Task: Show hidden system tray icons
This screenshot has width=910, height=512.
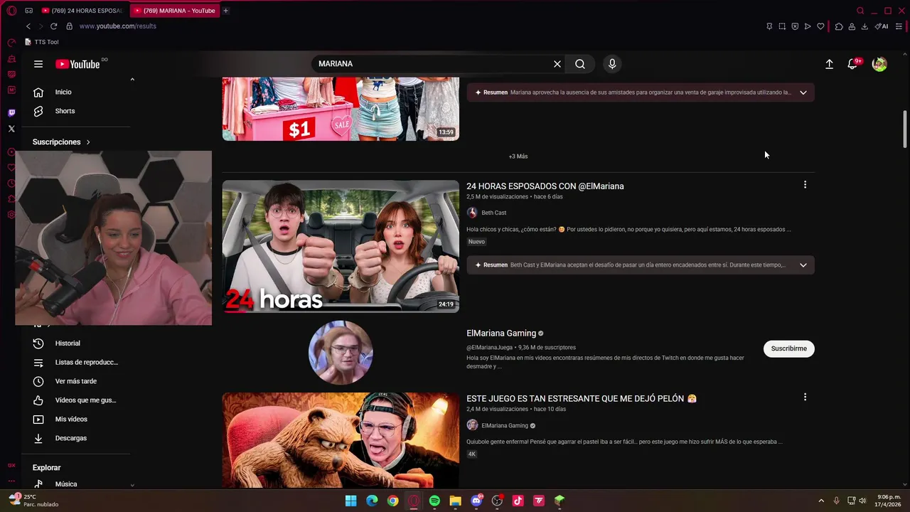Action: [x=821, y=501]
